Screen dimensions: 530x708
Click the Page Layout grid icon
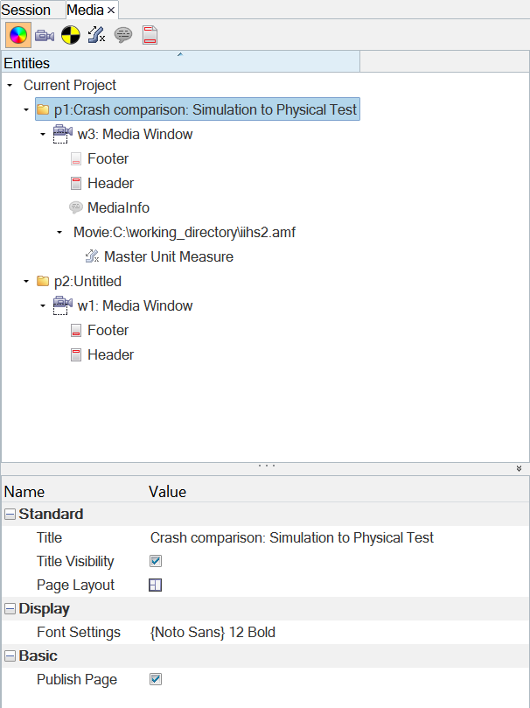coord(156,585)
